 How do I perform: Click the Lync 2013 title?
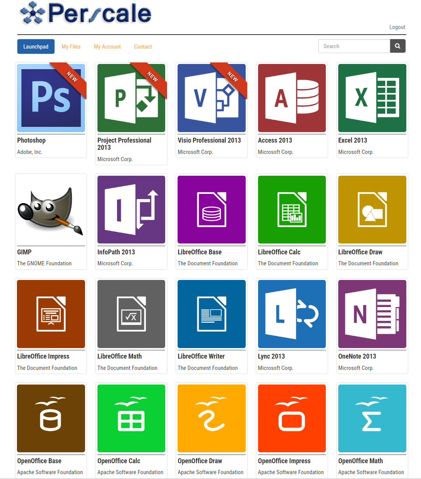click(271, 356)
